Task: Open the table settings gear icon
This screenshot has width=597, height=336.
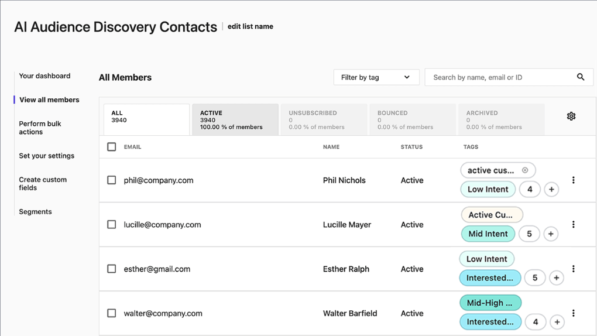Action: pyautogui.click(x=571, y=116)
